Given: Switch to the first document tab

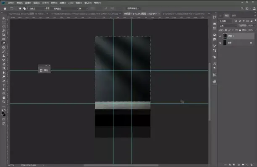Looking at the screenshot, I should tap(28, 14).
